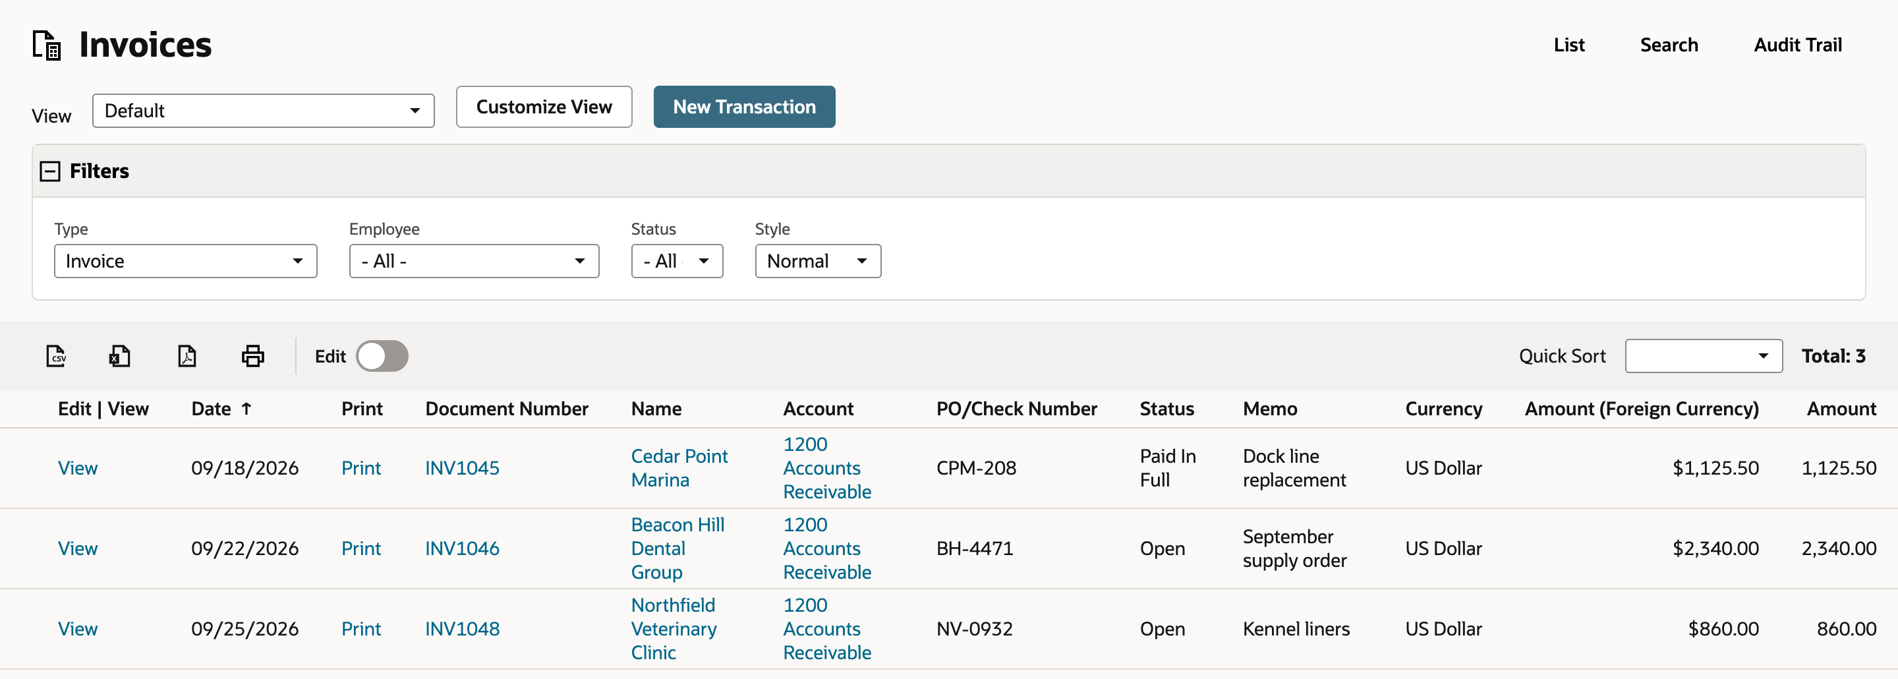Print invoice INV1045

click(x=361, y=468)
